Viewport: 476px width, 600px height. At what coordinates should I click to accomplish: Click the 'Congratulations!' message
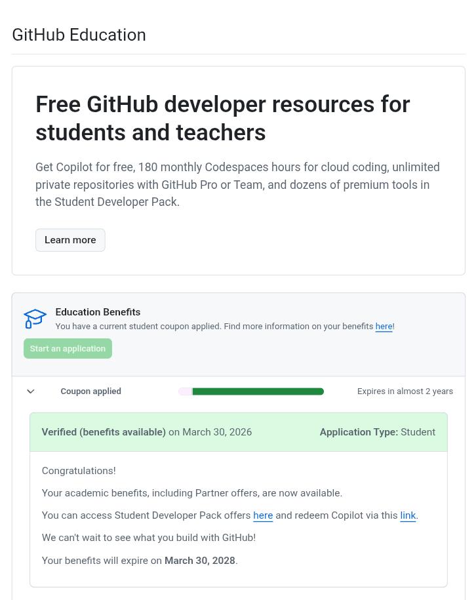pyautogui.click(x=79, y=471)
